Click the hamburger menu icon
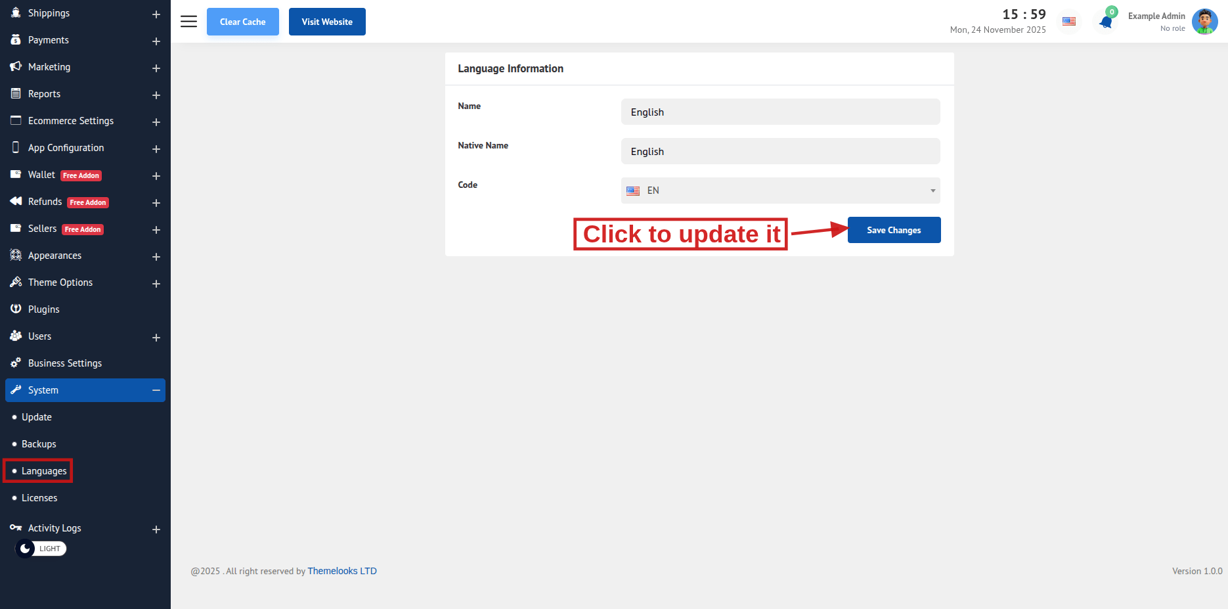Image resolution: width=1228 pixels, height=609 pixels. pos(188,22)
